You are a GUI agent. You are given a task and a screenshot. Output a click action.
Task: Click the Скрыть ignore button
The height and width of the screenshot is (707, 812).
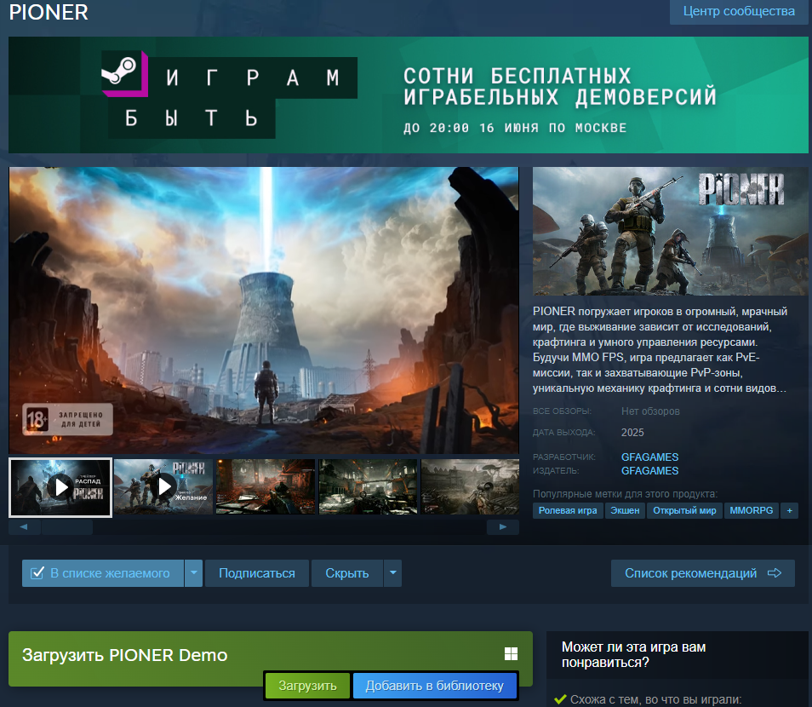pos(347,573)
